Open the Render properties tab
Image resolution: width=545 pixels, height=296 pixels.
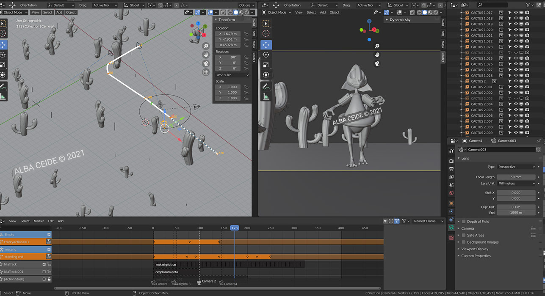(x=451, y=161)
